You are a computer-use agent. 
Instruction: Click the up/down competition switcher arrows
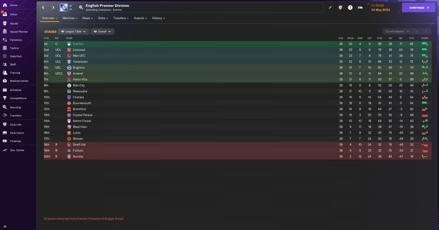point(71,8)
